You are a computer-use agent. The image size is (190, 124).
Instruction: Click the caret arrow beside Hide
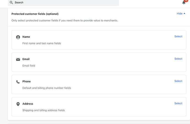[x=184, y=14]
